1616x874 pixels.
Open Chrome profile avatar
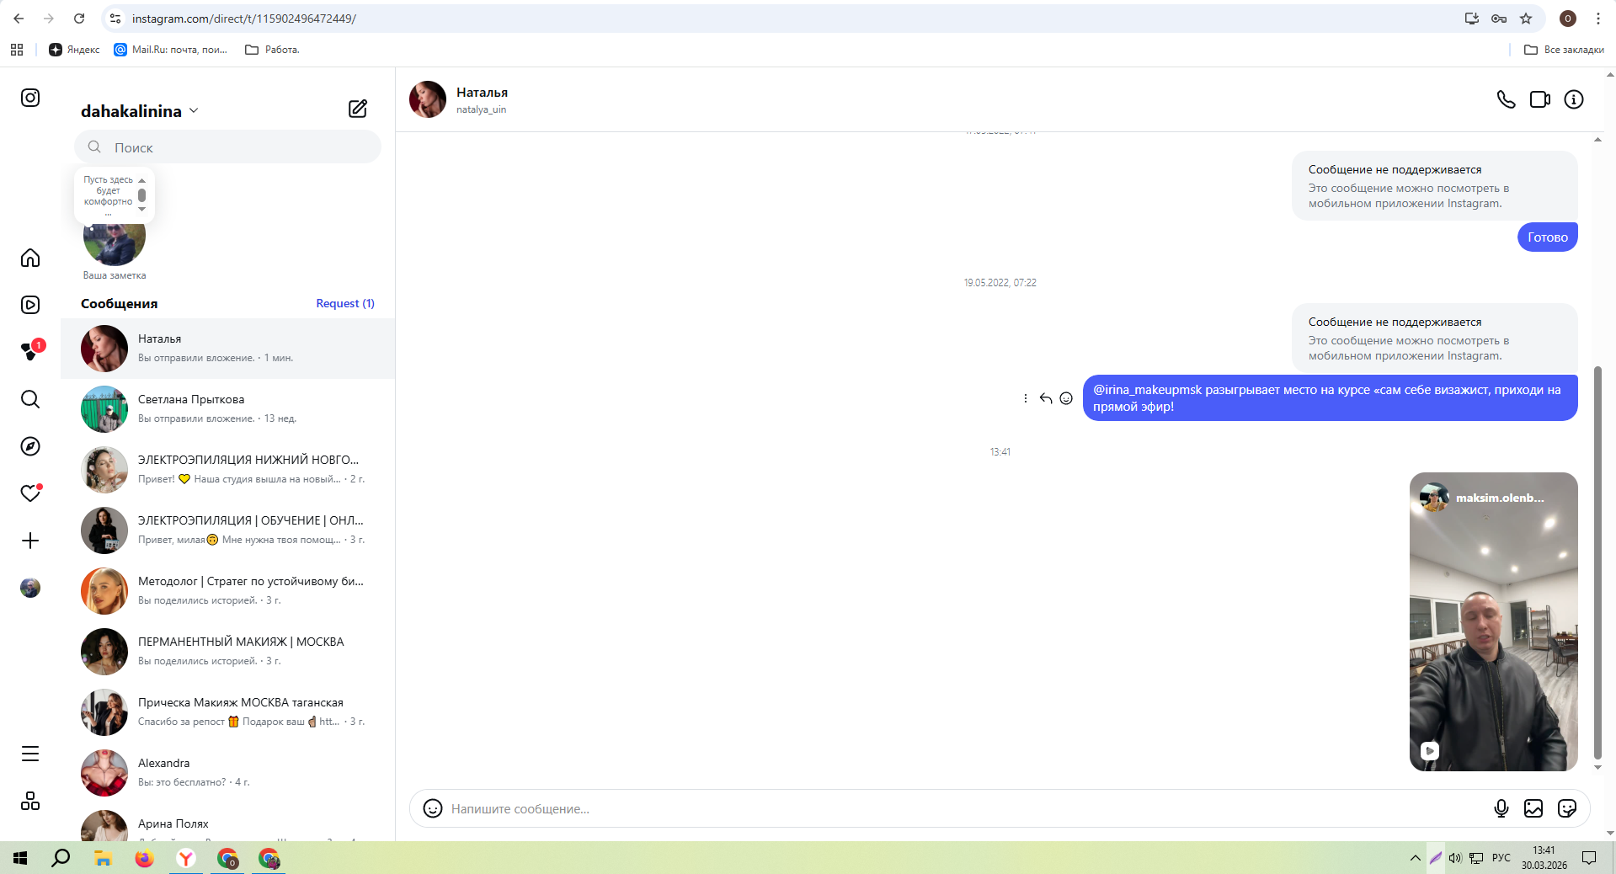[1568, 19]
